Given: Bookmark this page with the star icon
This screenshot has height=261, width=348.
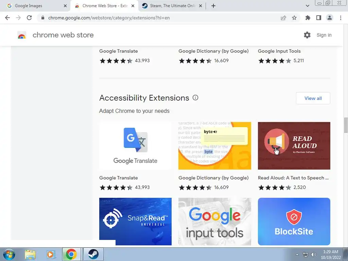Looking at the screenshot, I should [x=294, y=18].
